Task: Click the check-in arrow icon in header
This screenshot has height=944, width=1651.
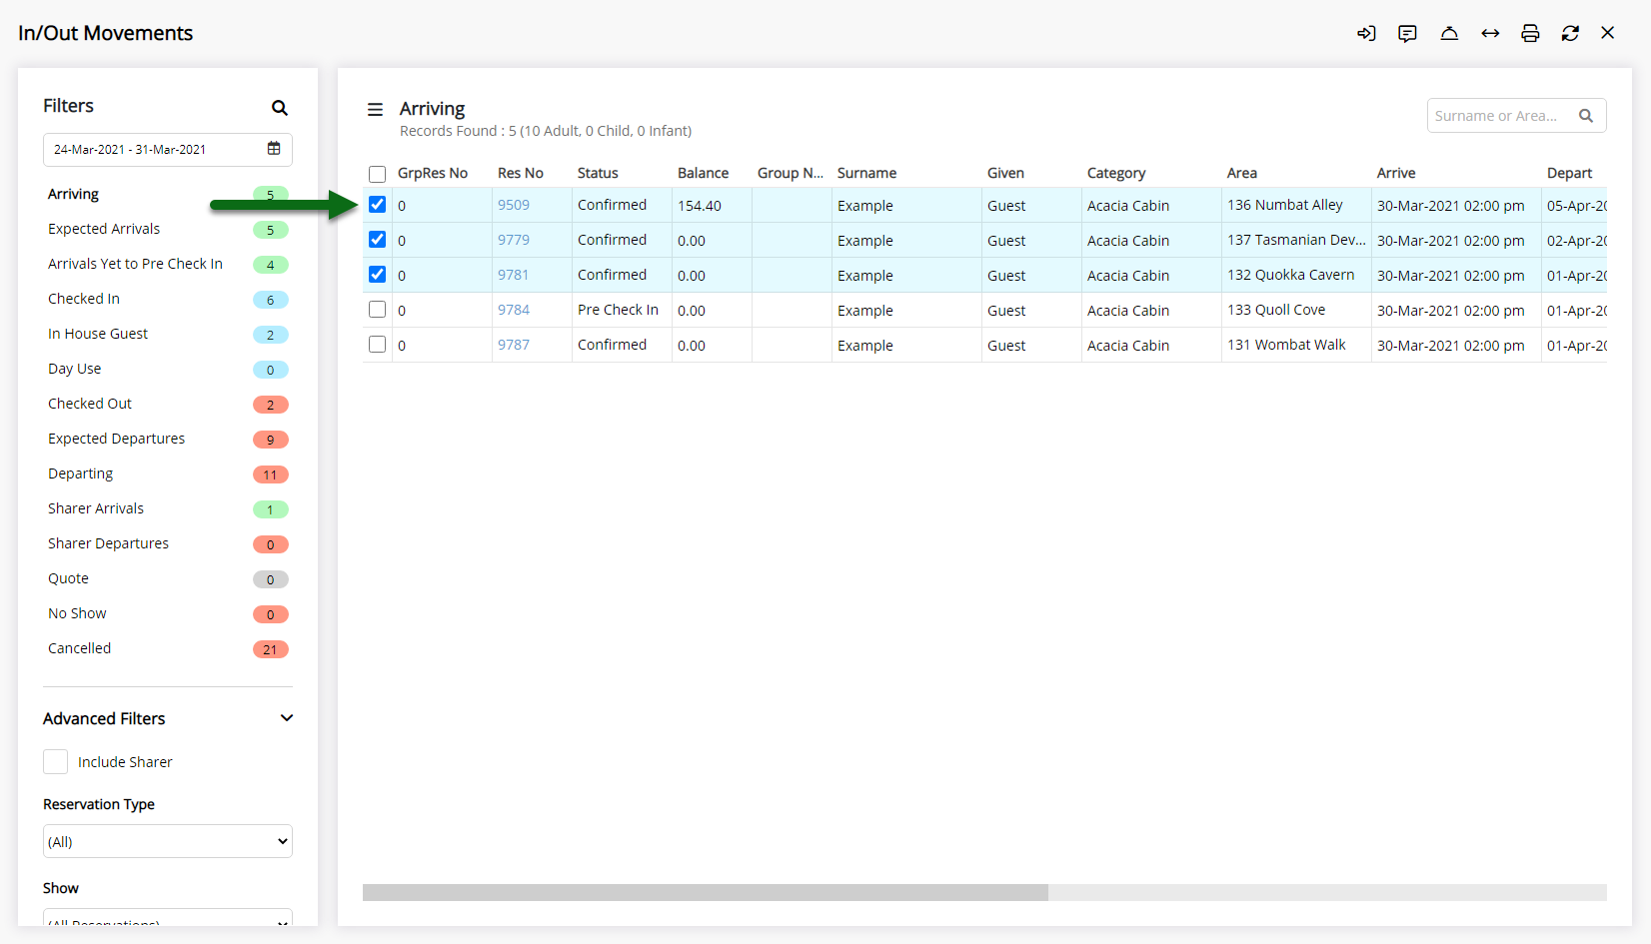Action: click(1366, 33)
